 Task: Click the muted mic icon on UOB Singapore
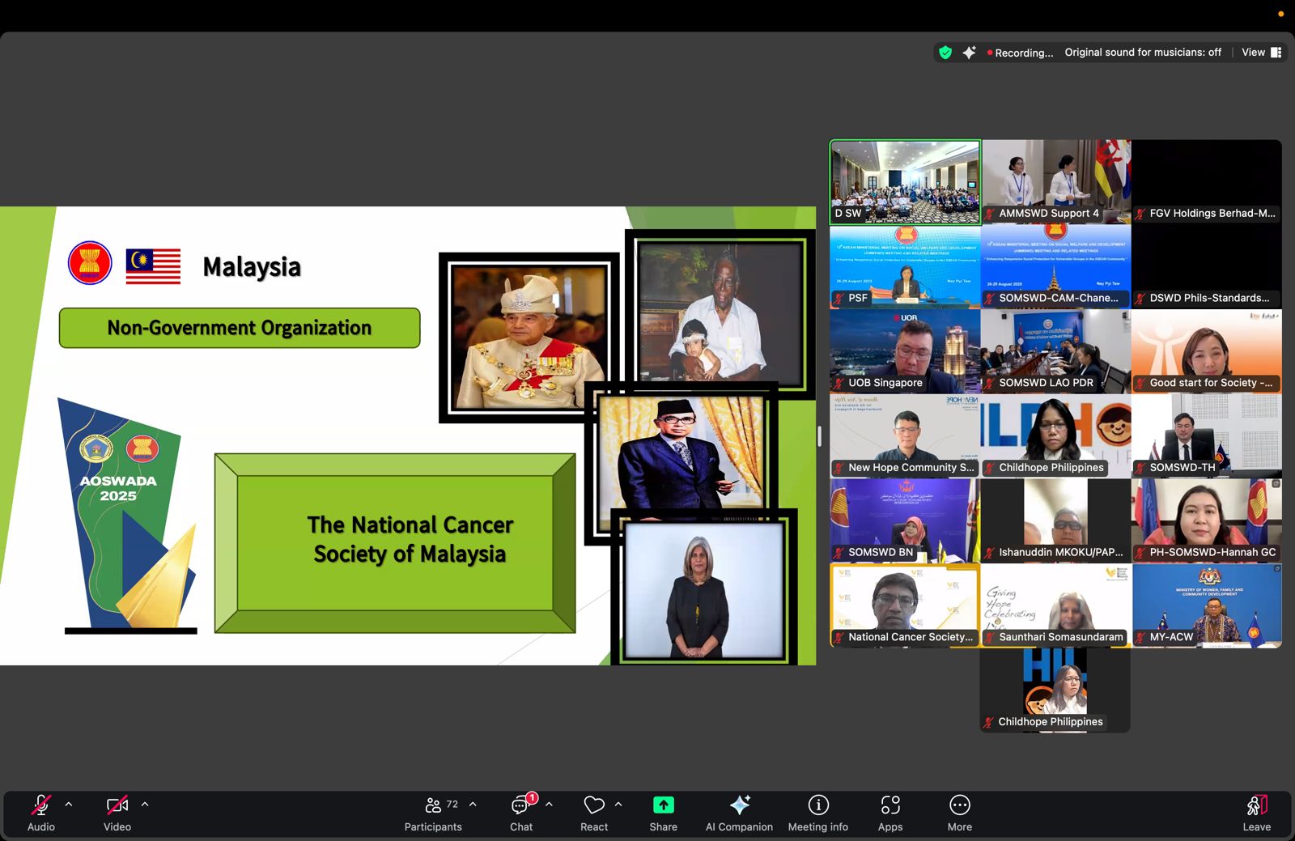click(x=839, y=384)
